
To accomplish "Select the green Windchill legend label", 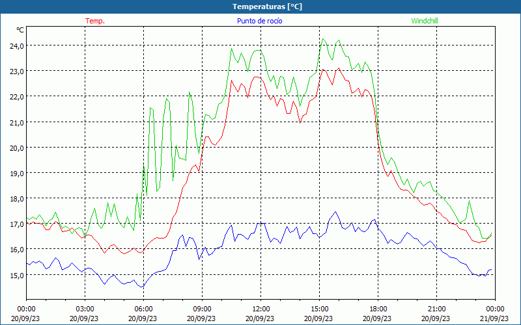I will click(x=425, y=21).
